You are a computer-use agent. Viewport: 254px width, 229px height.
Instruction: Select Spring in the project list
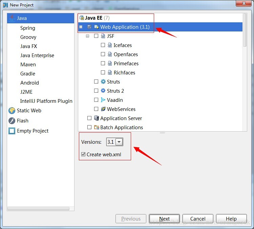(28, 28)
